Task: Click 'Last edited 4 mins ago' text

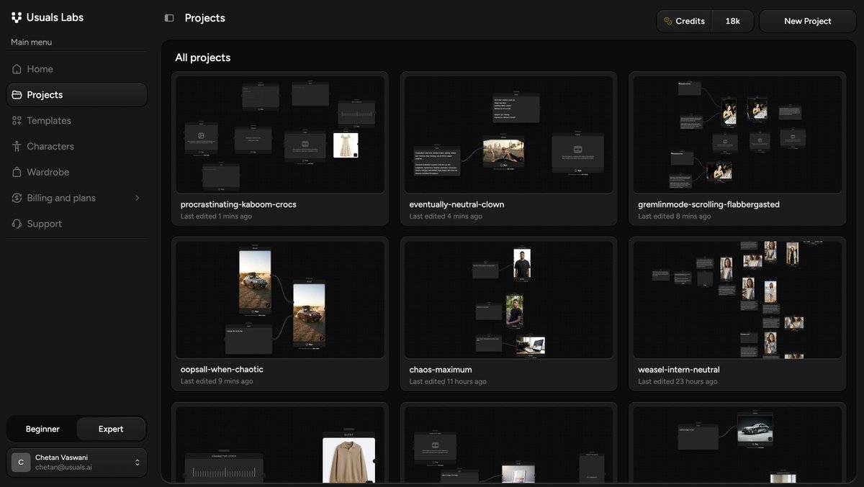Action: 446,217
